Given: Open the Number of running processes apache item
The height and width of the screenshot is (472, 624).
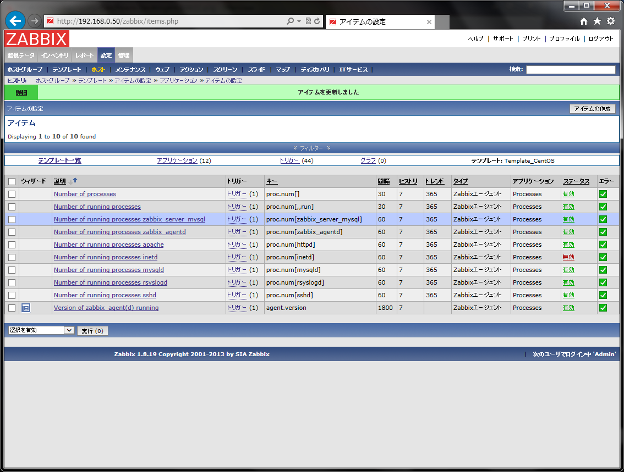Looking at the screenshot, I should (x=108, y=245).
